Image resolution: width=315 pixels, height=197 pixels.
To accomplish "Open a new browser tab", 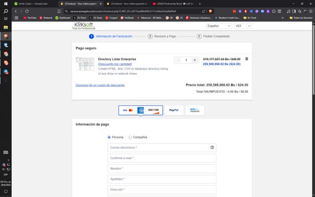I will (x=200, y=3).
